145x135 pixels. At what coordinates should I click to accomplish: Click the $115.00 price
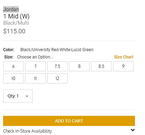[14, 31]
